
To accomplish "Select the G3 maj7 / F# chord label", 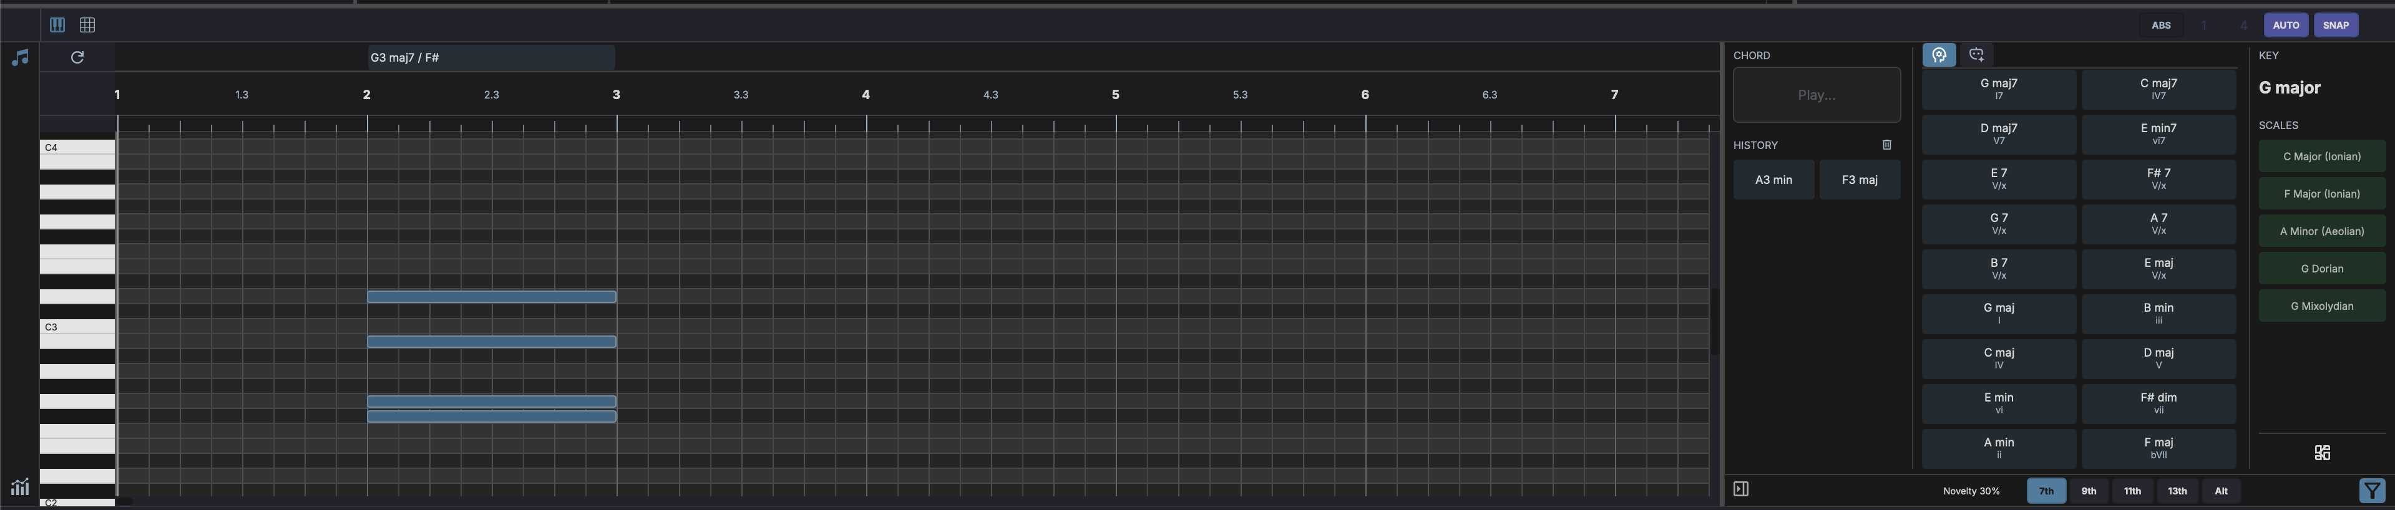I will (x=491, y=57).
